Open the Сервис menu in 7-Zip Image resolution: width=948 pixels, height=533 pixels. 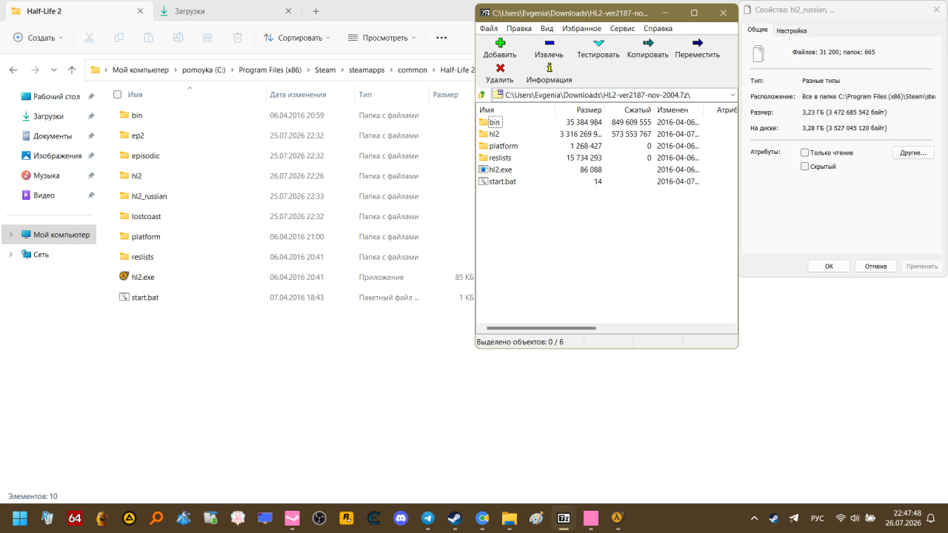pos(622,28)
